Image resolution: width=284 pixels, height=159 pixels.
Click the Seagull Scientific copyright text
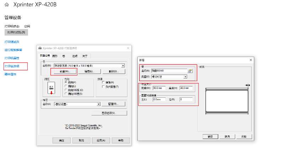pos(84,127)
